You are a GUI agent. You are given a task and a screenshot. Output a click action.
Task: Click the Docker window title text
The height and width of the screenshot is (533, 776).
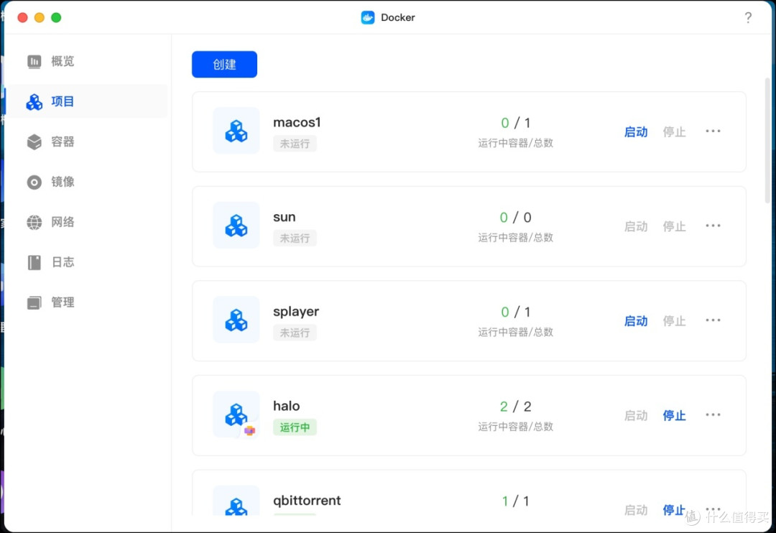397,17
